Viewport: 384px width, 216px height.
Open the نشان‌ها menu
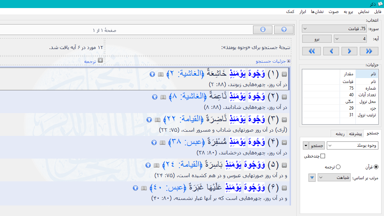click(x=317, y=12)
